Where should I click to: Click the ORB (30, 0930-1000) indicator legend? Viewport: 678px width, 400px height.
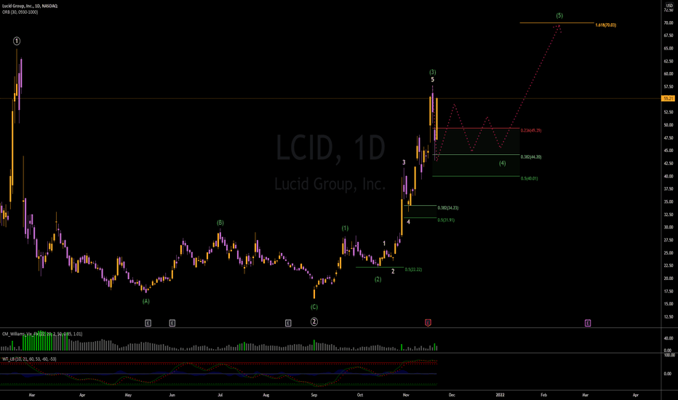click(x=20, y=12)
